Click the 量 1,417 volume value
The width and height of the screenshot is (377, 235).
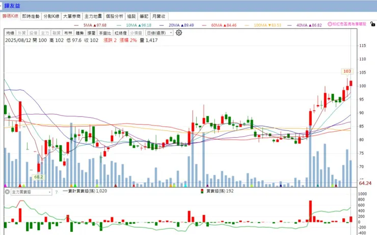click(149, 40)
